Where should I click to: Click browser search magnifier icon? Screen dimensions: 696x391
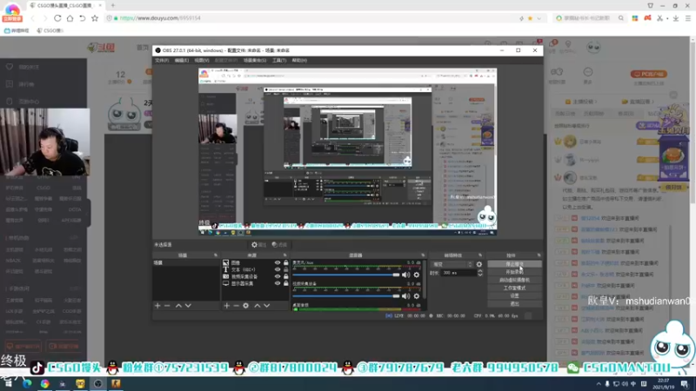coord(621,18)
